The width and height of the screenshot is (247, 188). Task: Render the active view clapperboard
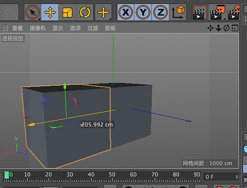point(200,13)
